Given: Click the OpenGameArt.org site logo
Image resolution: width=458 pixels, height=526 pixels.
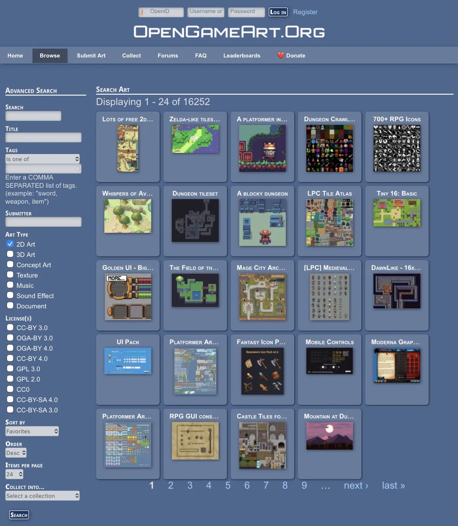Looking at the screenshot, I should [229, 31].
